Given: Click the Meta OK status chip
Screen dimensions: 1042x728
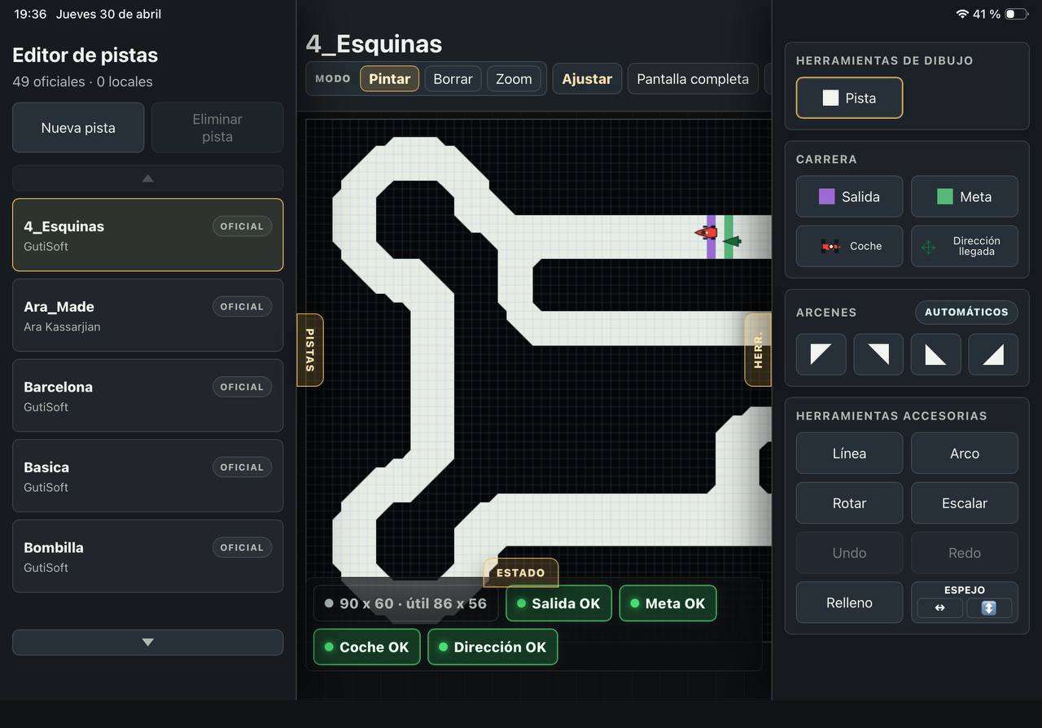Looking at the screenshot, I should [x=668, y=603].
